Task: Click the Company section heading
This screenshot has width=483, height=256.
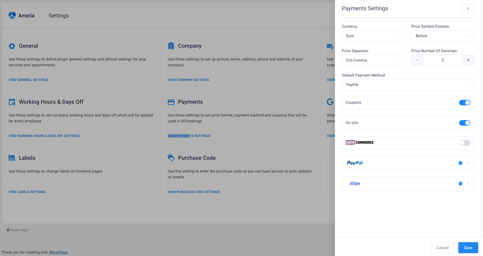Action: point(190,46)
